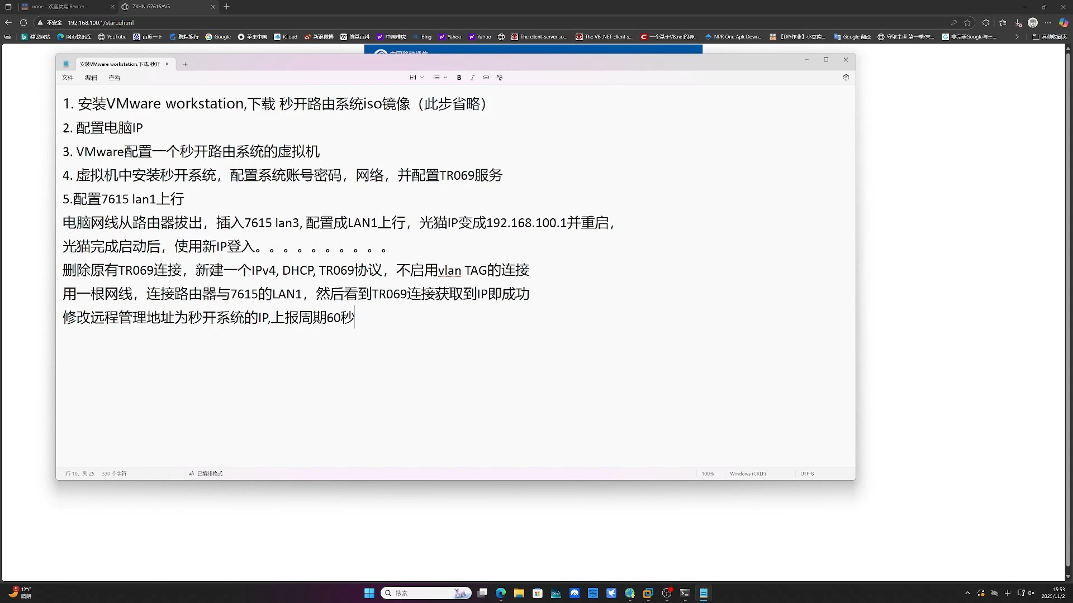Screen dimensions: 1073x603
Task: Open the 文件 menu
Action: click(68, 78)
